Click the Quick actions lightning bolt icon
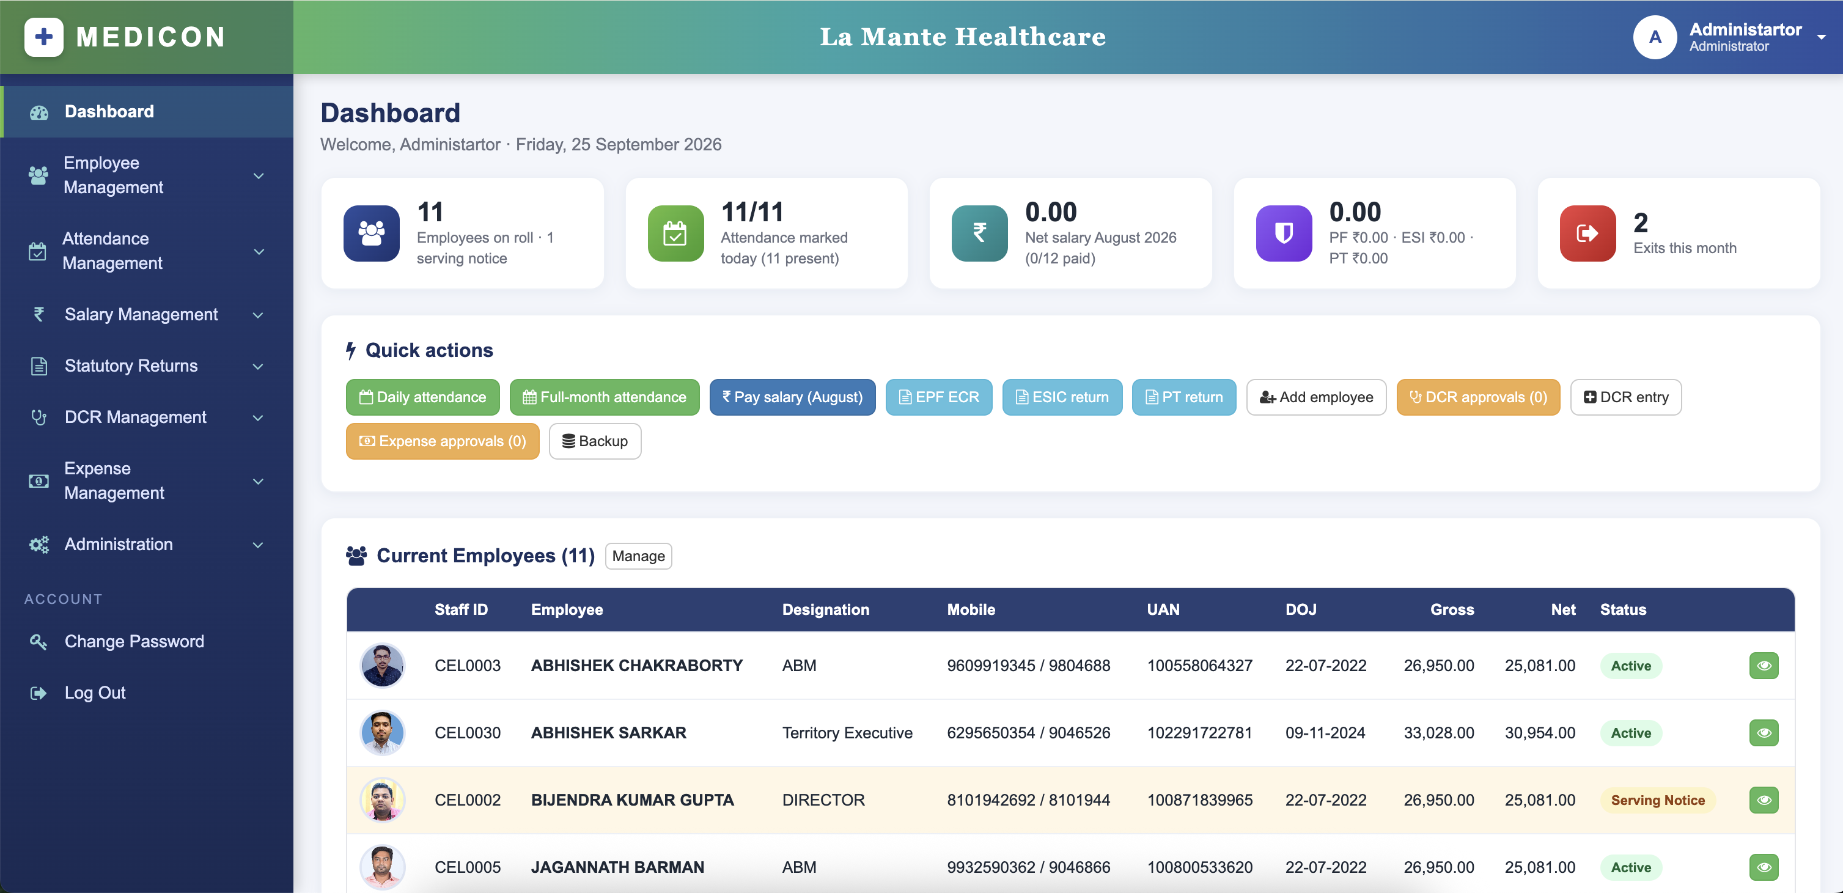This screenshot has height=893, width=1843. pyautogui.click(x=351, y=351)
